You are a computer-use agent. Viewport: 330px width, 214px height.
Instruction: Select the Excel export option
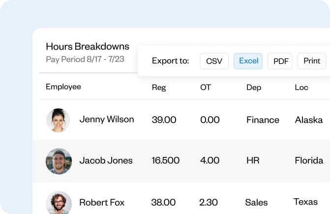pyautogui.click(x=248, y=61)
